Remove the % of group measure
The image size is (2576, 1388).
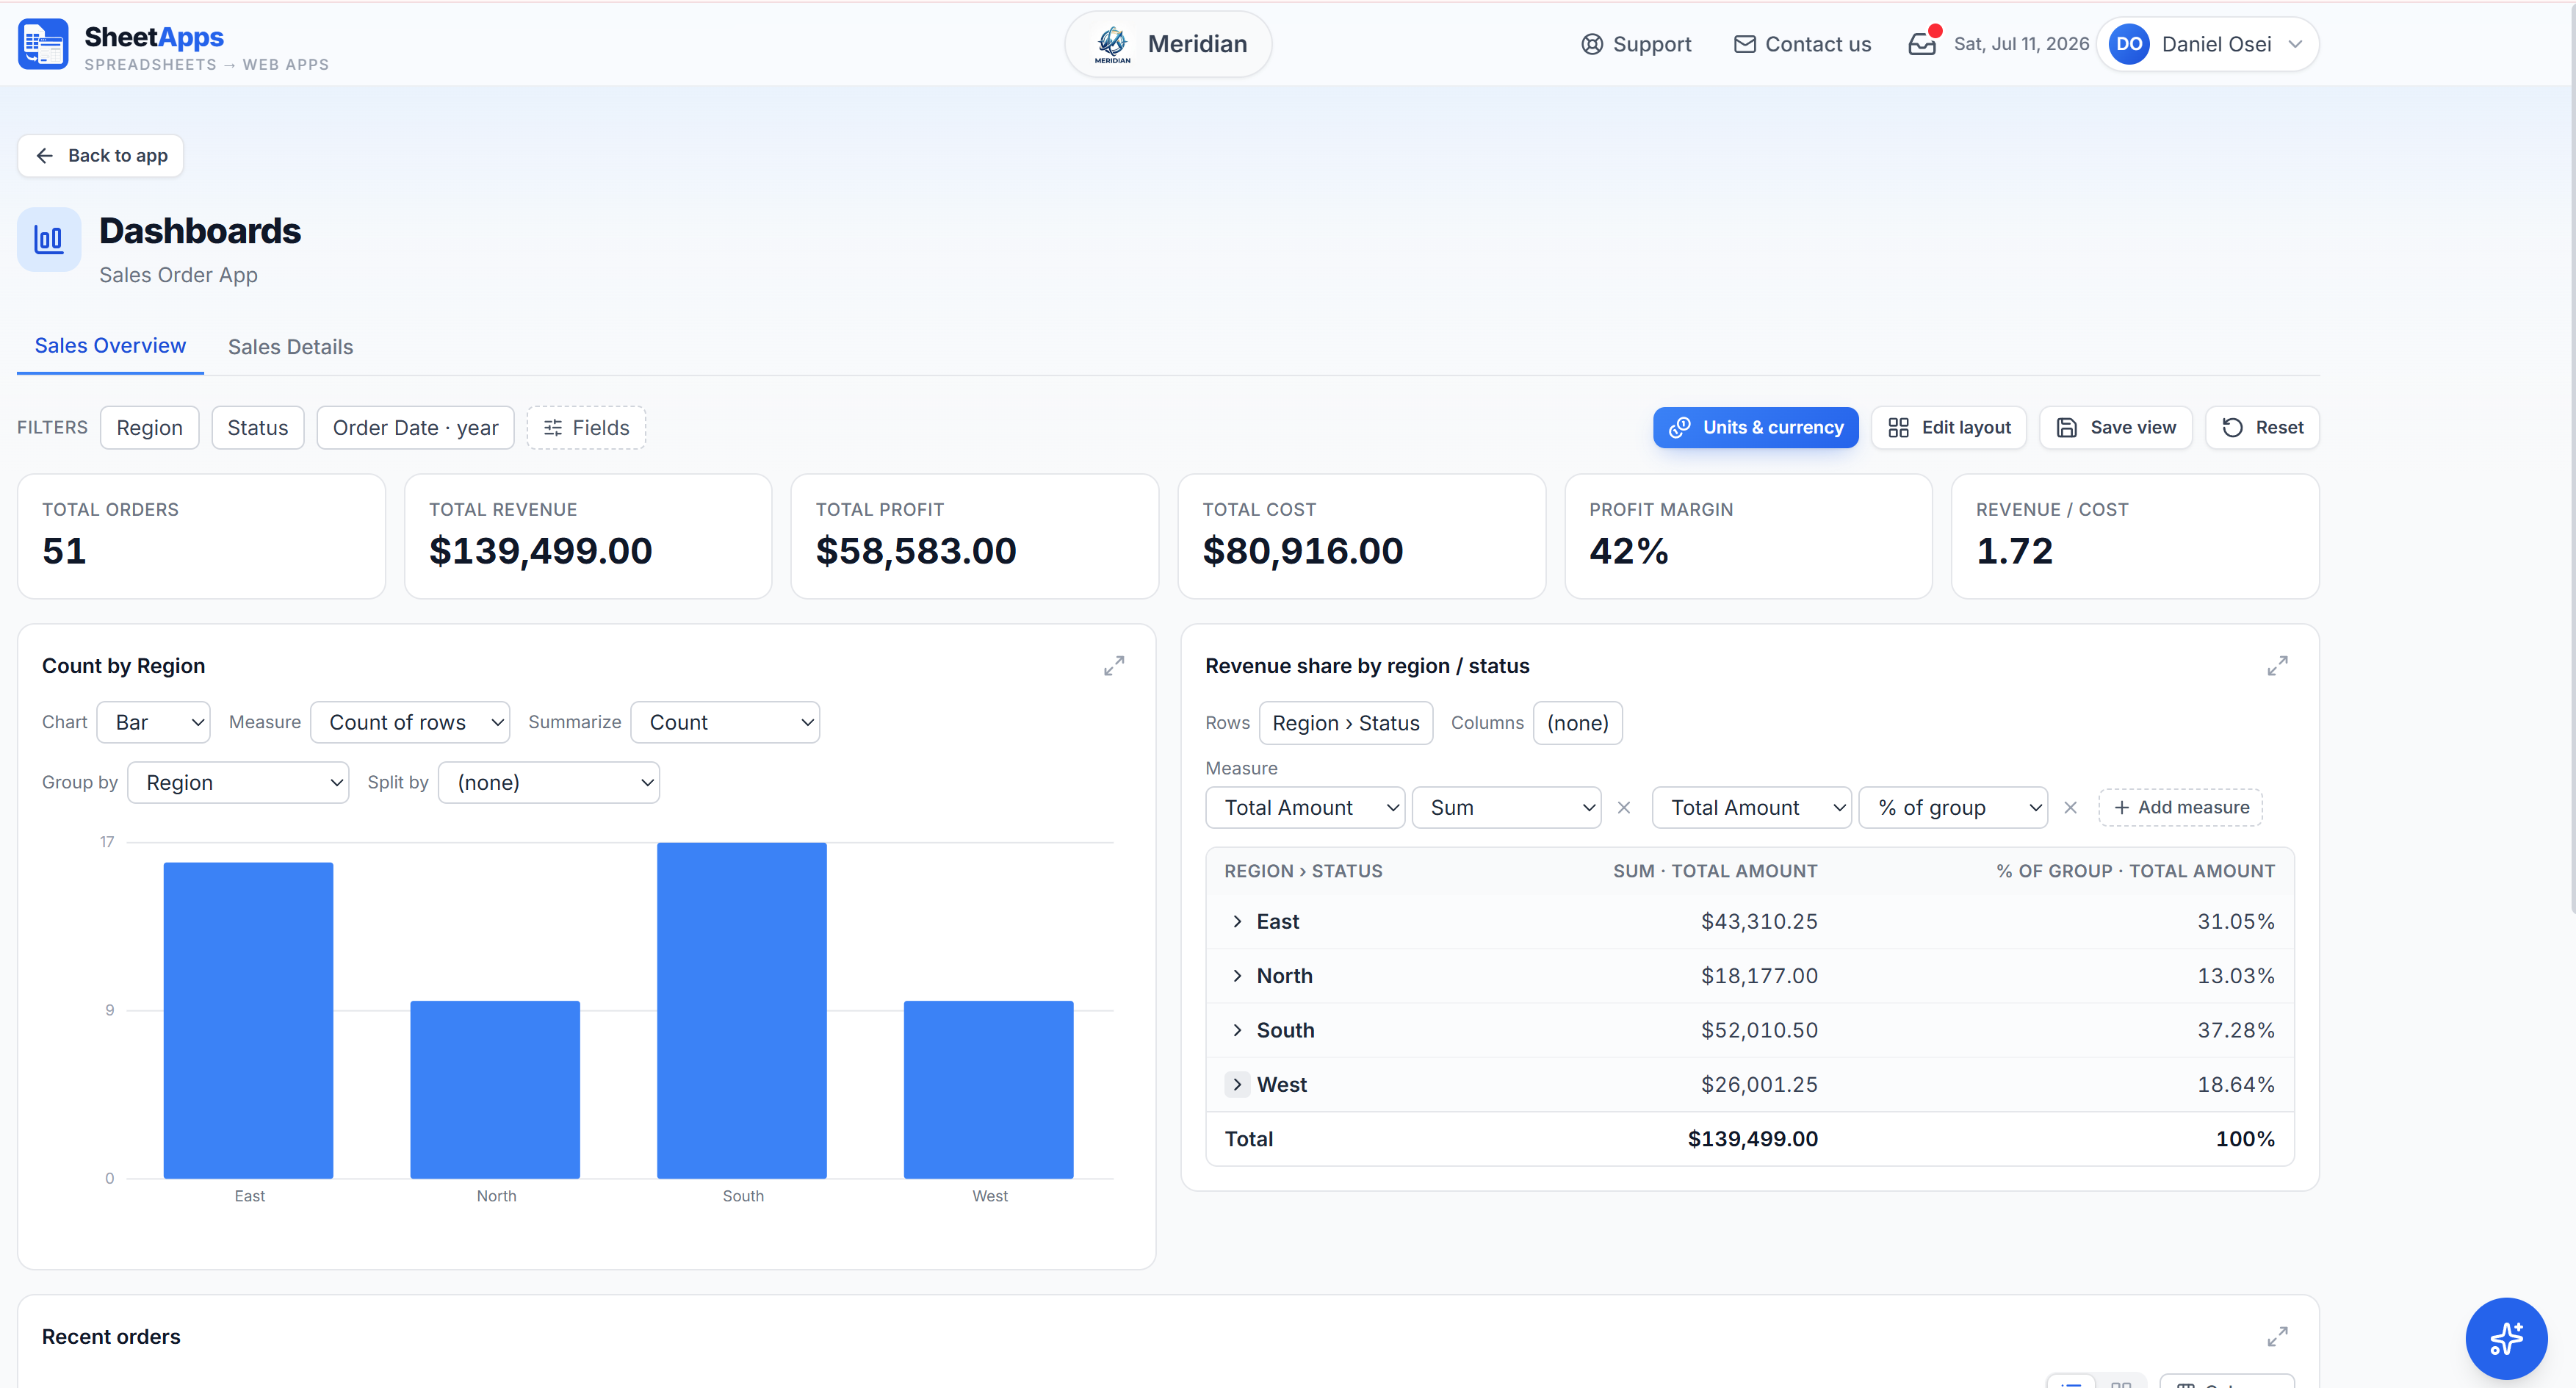2070,808
